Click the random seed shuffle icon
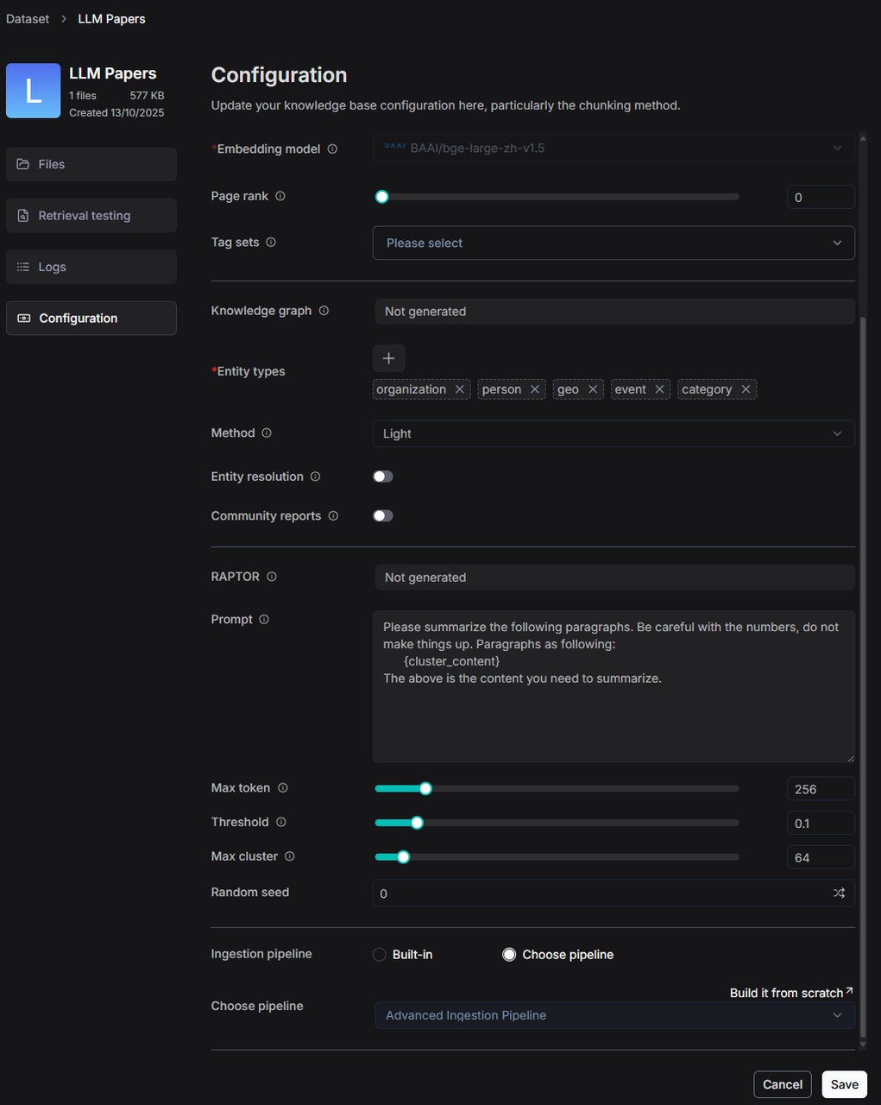Screen dimensions: 881x1105 point(839,893)
